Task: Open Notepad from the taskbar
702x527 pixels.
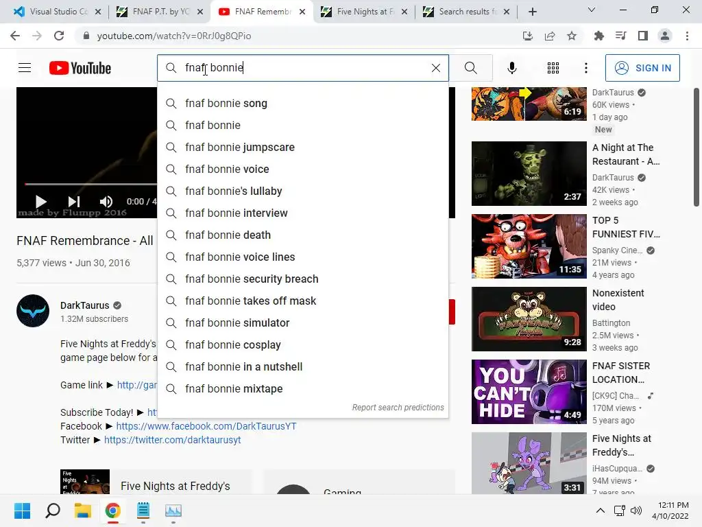Action: tap(143, 511)
